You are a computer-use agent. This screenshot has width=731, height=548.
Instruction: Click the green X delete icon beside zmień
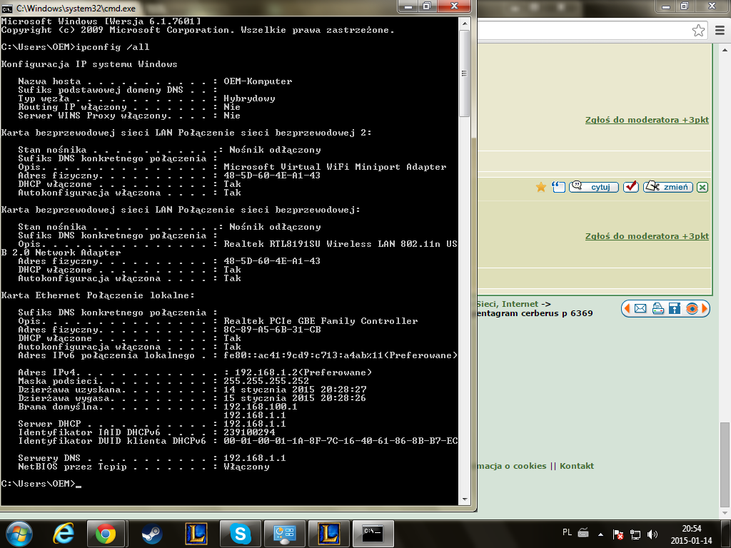click(x=702, y=188)
